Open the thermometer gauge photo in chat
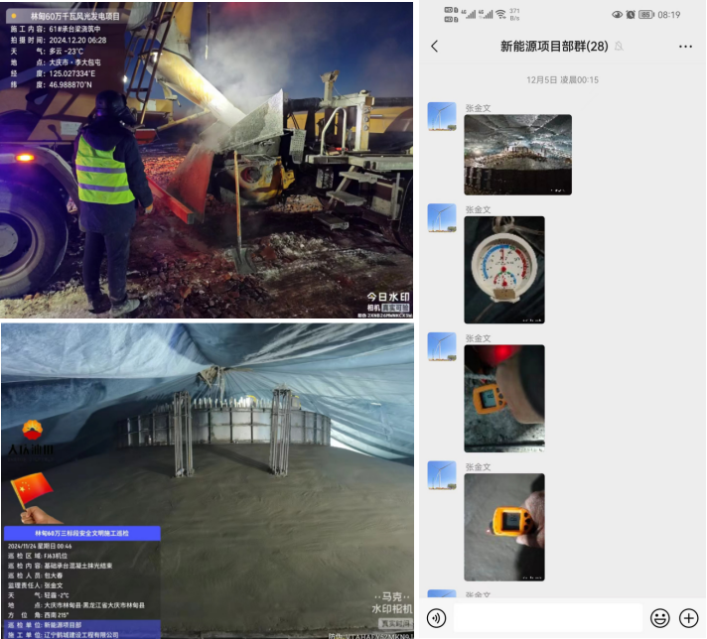Image resolution: width=707 pixels, height=639 pixels. pyautogui.click(x=504, y=269)
